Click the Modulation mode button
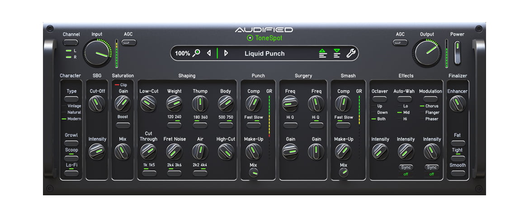 [430, 99]
